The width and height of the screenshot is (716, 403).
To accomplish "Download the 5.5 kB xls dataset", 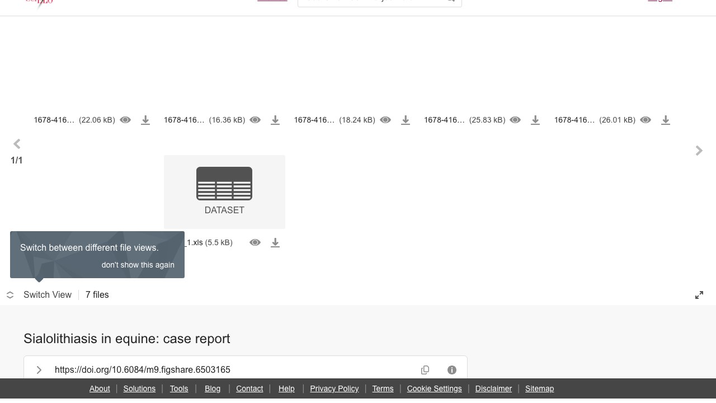I will click(x=275, y=242).
